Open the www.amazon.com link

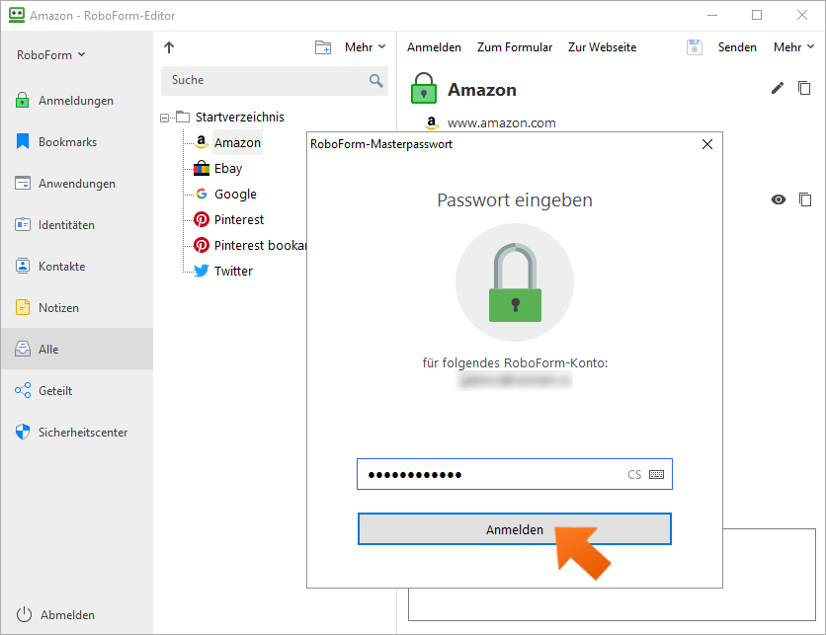click(501, 123)
